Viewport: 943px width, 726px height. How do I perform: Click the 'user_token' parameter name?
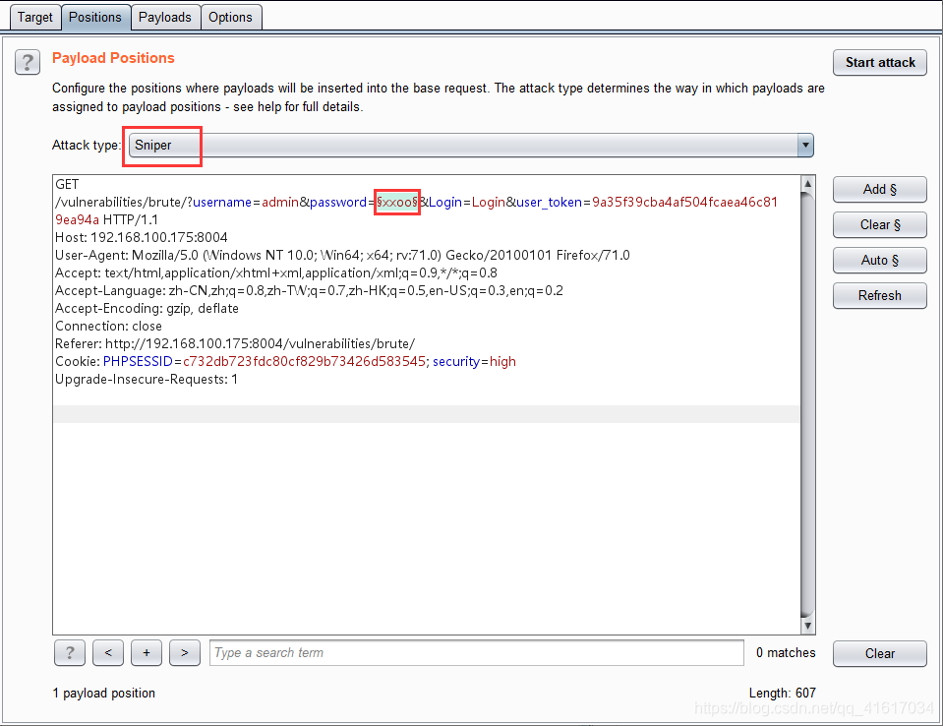point(549,202)
